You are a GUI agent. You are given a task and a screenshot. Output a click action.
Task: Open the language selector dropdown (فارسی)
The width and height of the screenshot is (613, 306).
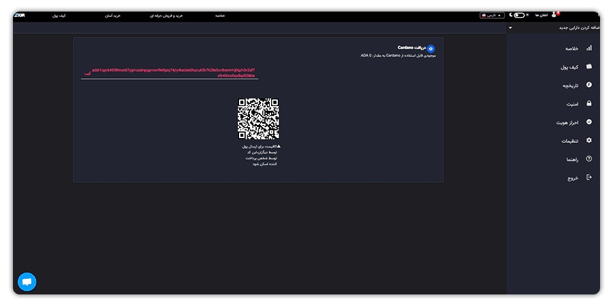pos(492,15)
